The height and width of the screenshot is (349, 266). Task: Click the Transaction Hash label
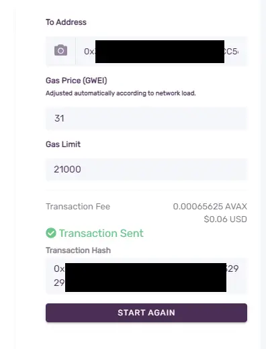(78, 250)
